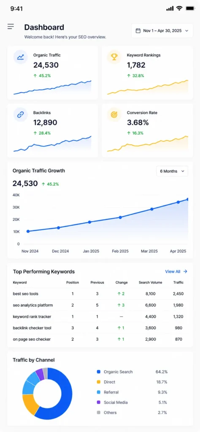Click the Traffic by Channel heading
The width and height of the screenshot is (200, 432).
34,360
